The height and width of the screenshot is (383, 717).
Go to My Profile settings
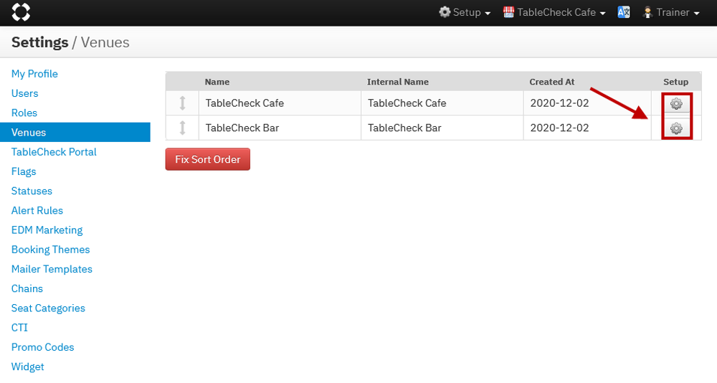(x=34, y=74)
